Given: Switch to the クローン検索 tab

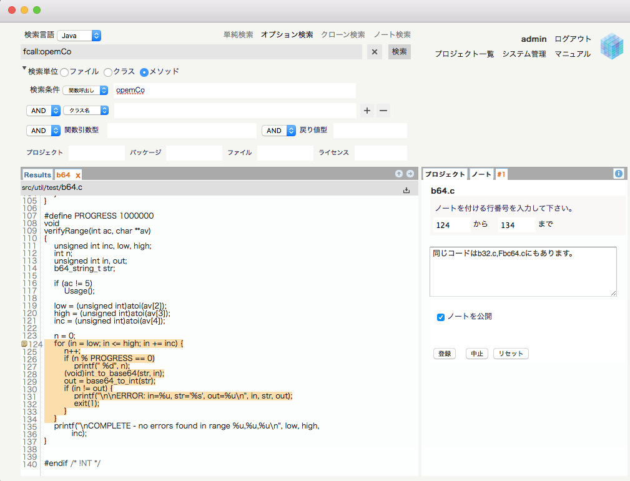Looking at the screenshot, I should [343, 35].
